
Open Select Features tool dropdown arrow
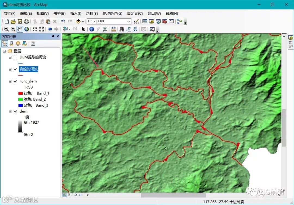click(70, 29)
